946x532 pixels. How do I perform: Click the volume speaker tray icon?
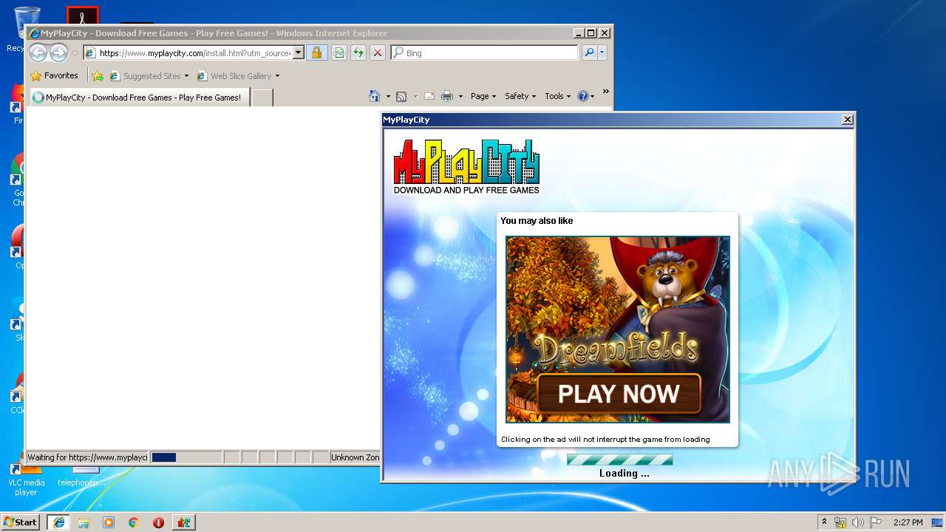[x=858, y=522]
